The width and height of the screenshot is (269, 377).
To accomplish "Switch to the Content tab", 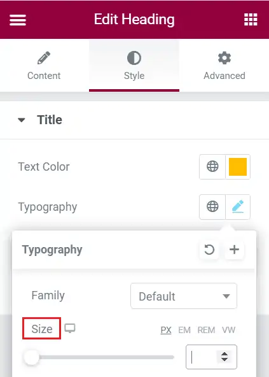I will point(44,66).
